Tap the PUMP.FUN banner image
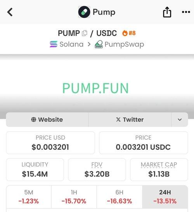 [x=95, y=88]
